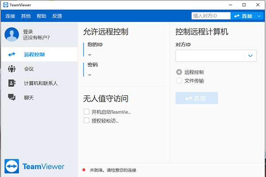Switch to 计算机和联系人 tab

tap(39, 83)
